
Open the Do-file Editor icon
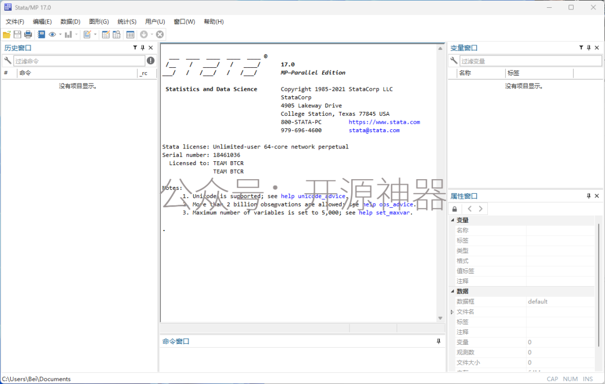coord(87,35)
